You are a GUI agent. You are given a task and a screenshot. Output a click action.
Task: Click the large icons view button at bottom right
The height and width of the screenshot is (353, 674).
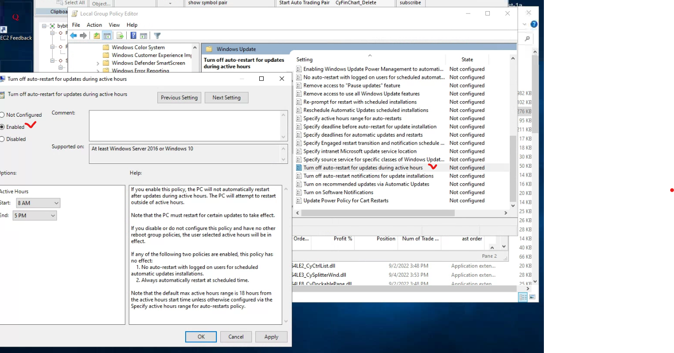[532, 297]
